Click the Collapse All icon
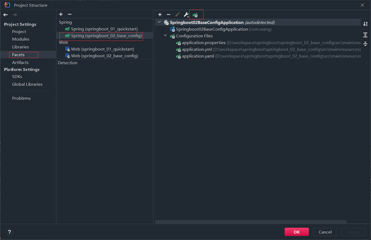 tap(365, 44)
